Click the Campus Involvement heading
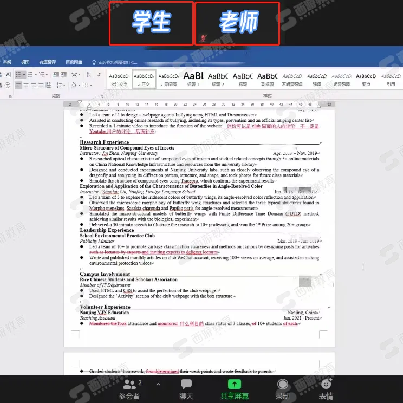 click(x=105, y=274)
